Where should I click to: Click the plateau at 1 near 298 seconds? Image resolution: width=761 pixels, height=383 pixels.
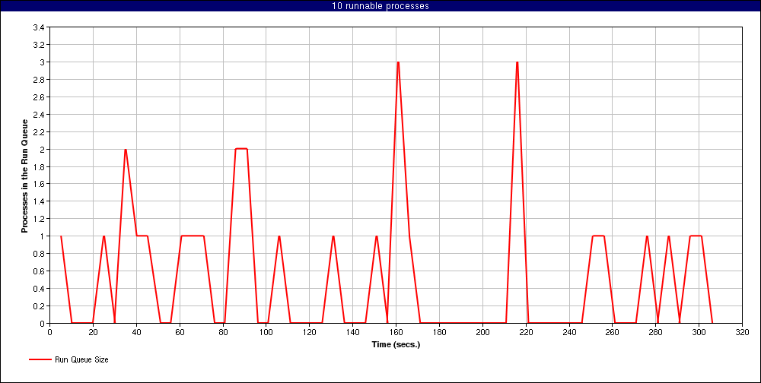696,236
